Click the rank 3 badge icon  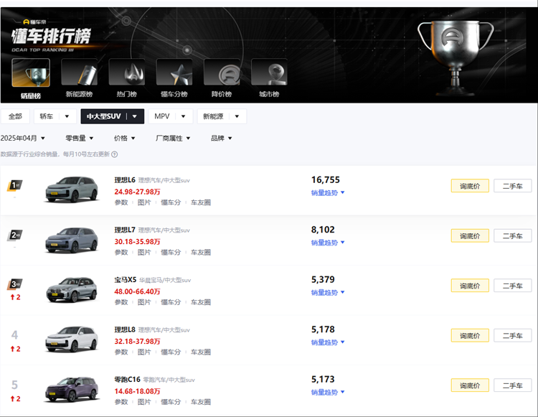click(x=14, y=284)
